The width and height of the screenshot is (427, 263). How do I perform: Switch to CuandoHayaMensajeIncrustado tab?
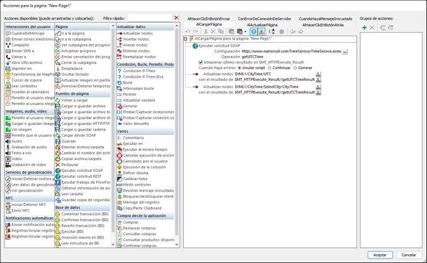(326, 19)
